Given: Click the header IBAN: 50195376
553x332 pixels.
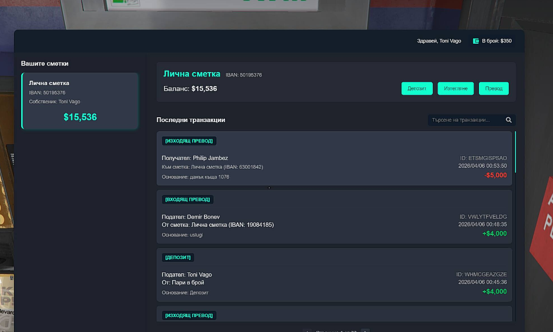Looking at the screenshot, I should (244, 75).
